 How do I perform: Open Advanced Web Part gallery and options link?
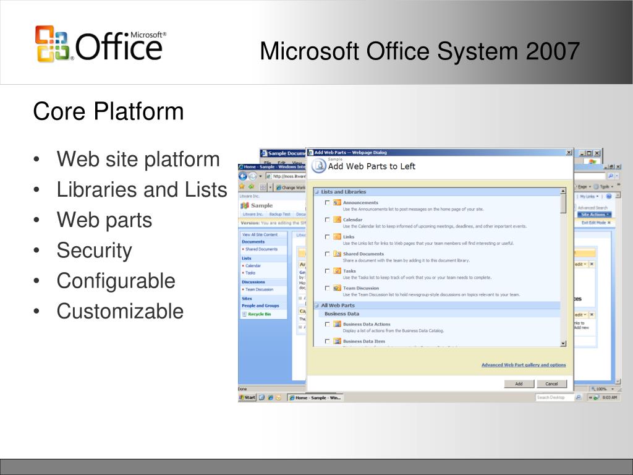tap(524, 365)
